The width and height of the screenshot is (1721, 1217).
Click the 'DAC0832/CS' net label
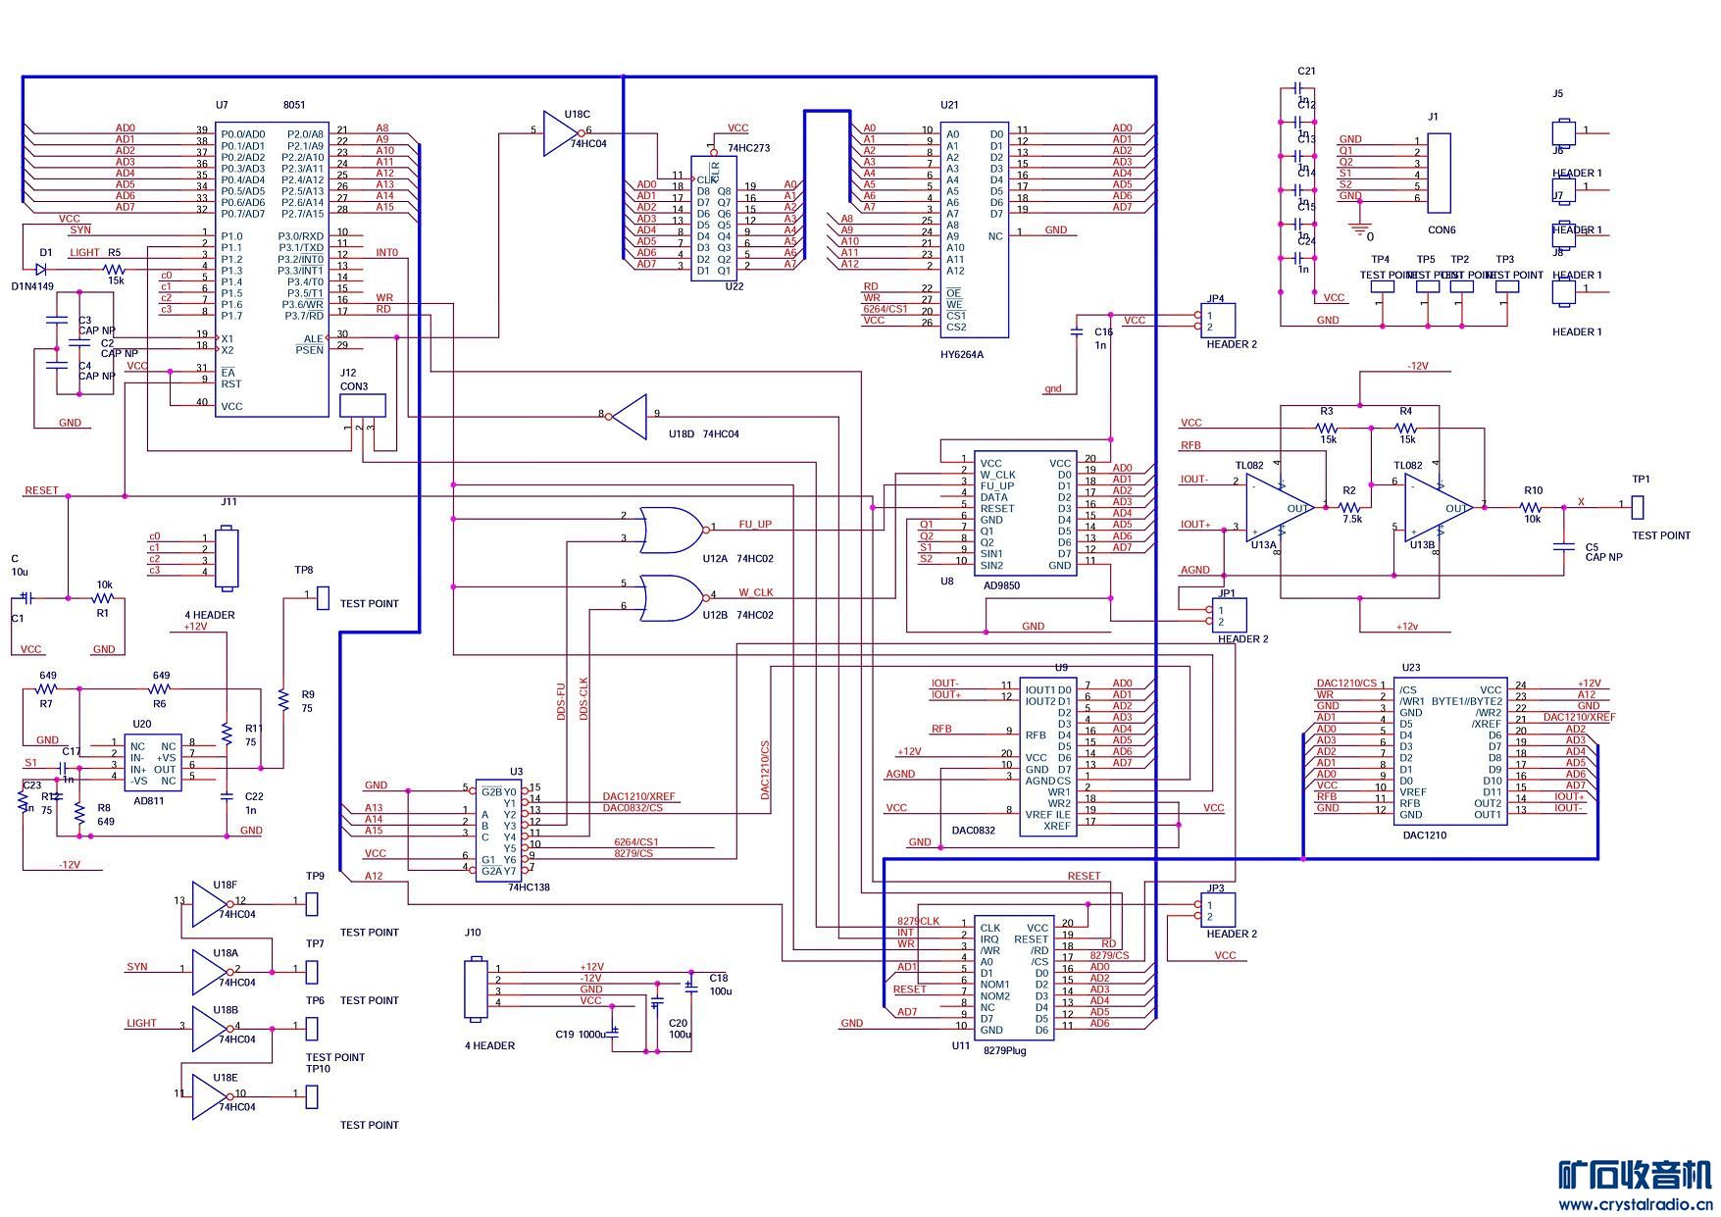click(x=633, y=808)
